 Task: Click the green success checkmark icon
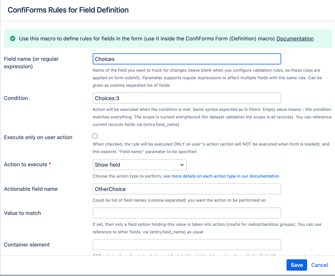click(13, 39)
